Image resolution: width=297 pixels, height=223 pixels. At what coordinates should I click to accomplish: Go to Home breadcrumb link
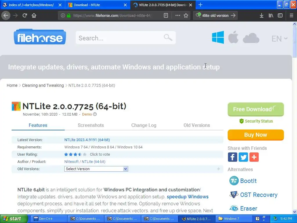click(12, 85)
